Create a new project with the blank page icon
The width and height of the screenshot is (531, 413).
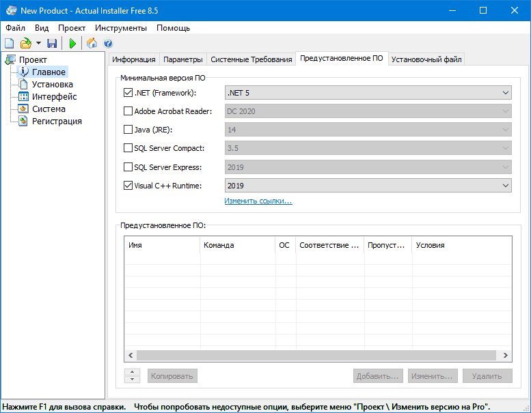coord(10,44)
